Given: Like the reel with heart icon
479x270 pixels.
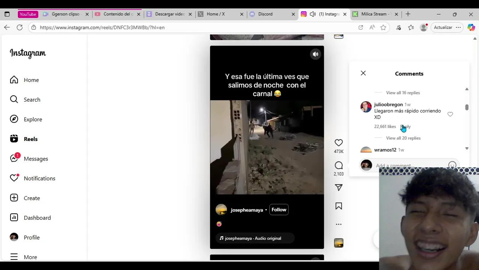Looking at the screenshot, I should click(x=338, y=142).
